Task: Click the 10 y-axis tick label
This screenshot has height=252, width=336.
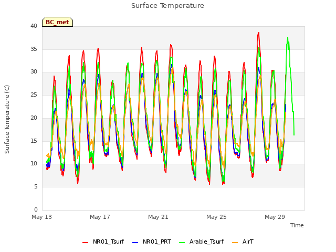Action: pos(34,164)
